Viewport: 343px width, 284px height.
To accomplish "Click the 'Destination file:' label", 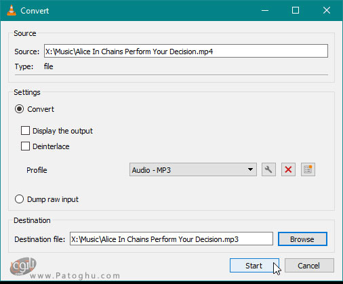I will coord(40,239).
